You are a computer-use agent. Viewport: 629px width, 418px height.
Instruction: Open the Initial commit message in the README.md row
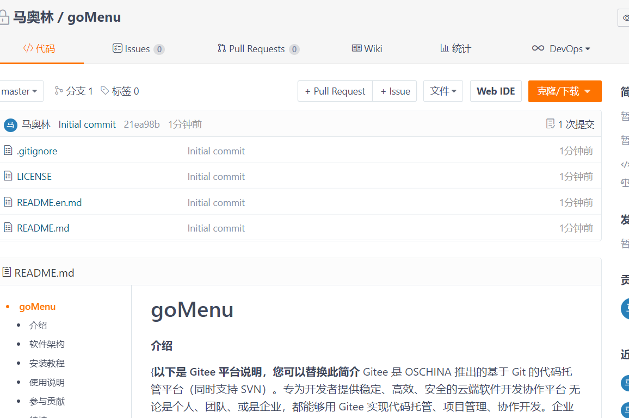click(216, 228)
